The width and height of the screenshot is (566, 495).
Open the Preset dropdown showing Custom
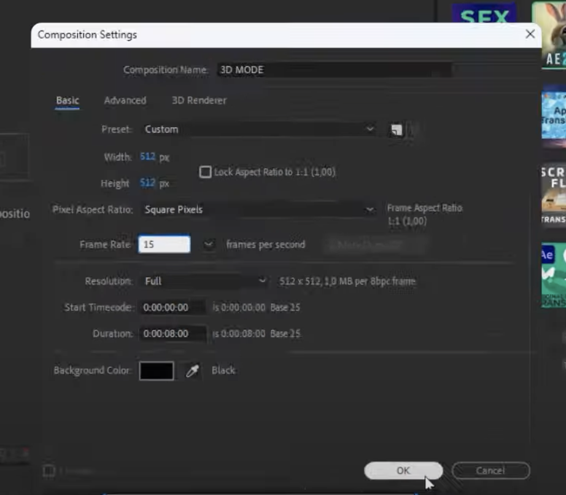pos(258,129)
